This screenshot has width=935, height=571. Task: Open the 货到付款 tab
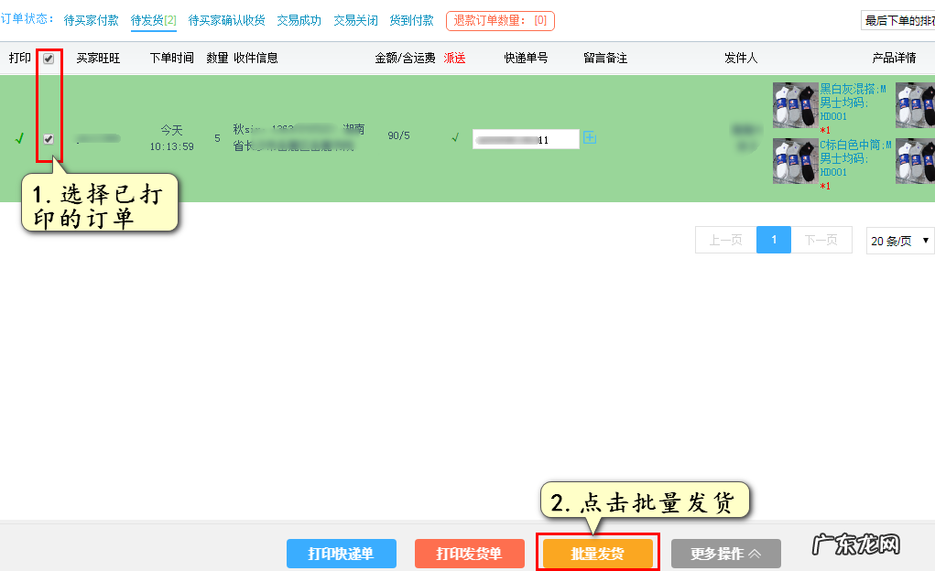click(411, 18)
